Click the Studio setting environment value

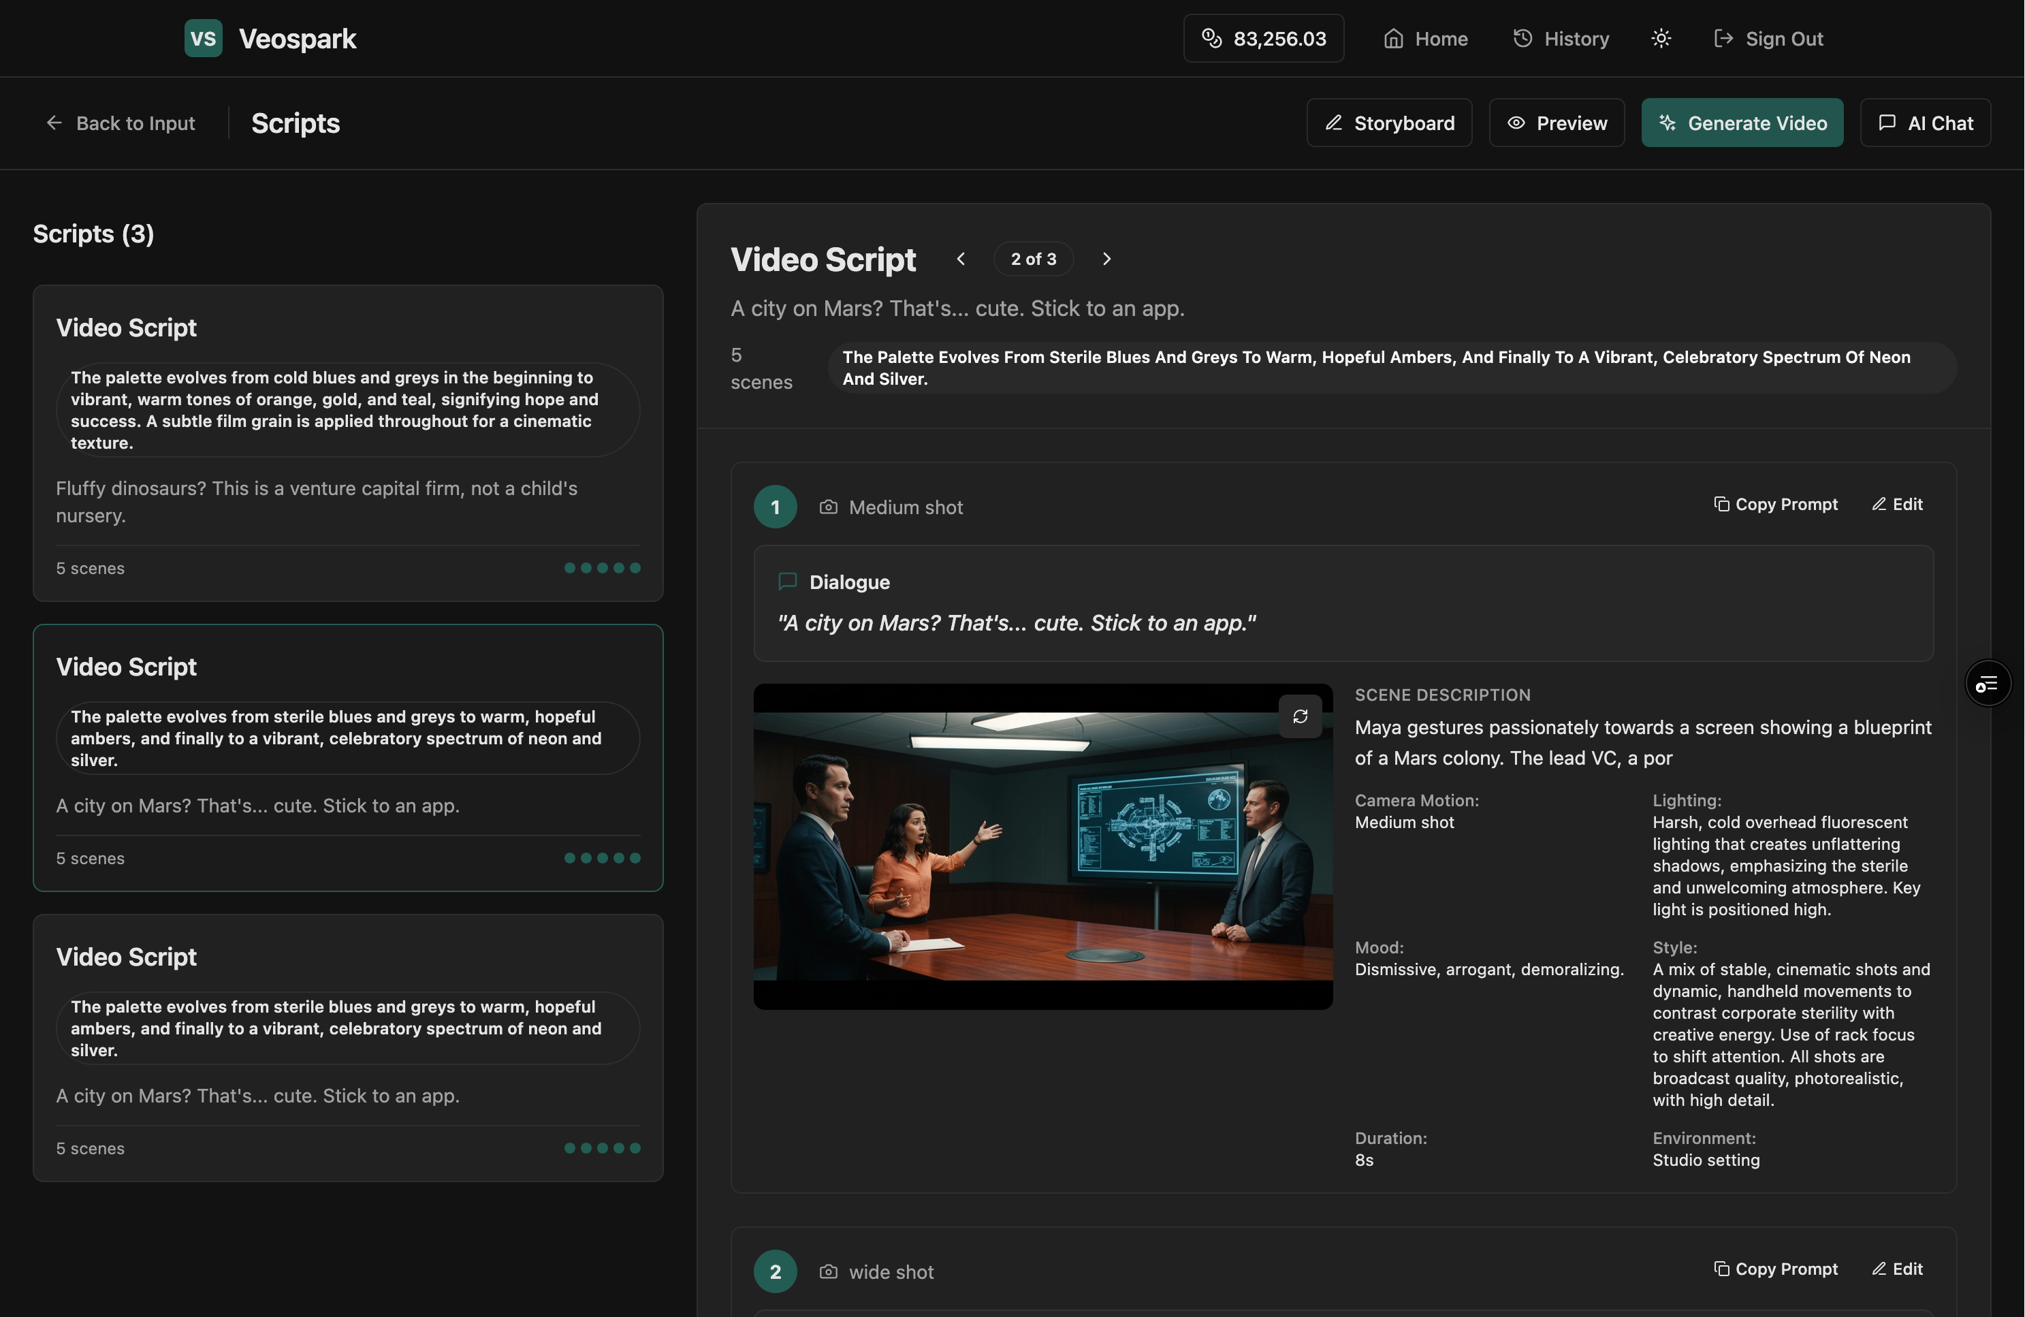point(1706,1160)
